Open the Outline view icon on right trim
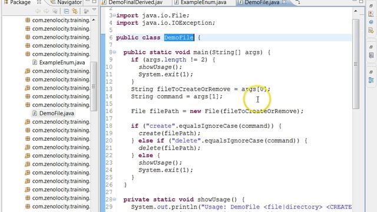377x212 pixels. click(371, 80)
